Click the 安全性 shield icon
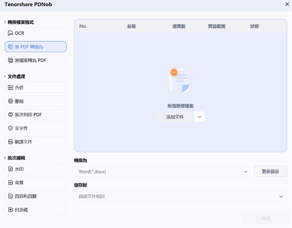The height and width of the screenshot is (228, 292). 11,128
